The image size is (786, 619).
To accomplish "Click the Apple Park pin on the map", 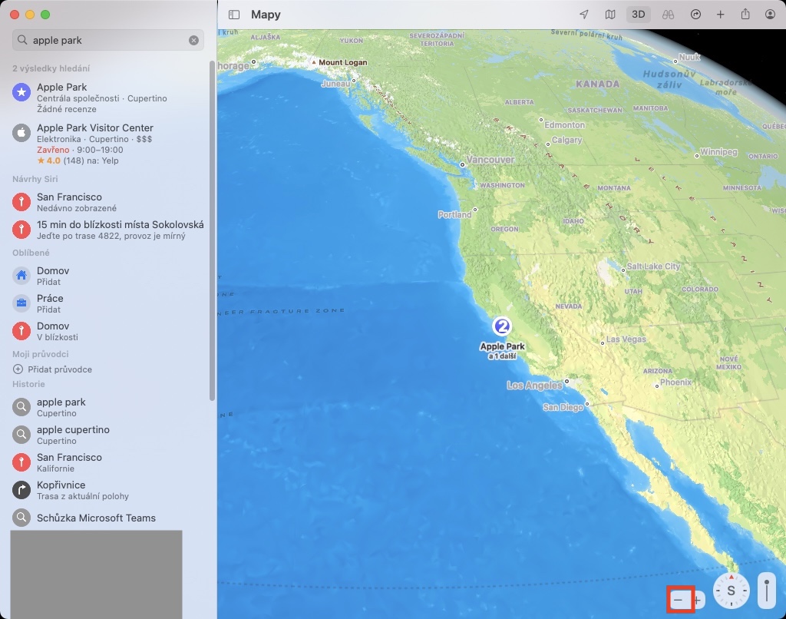I will click(x=502, y=327).
